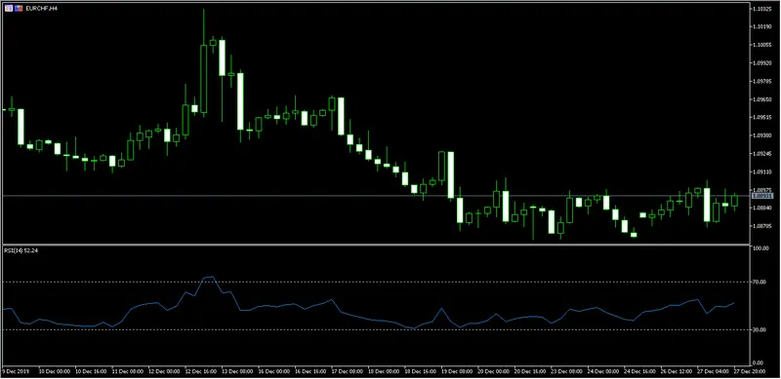Click the horizontal current-price line
The image size is (781, 379).
(x=376, y=196)
